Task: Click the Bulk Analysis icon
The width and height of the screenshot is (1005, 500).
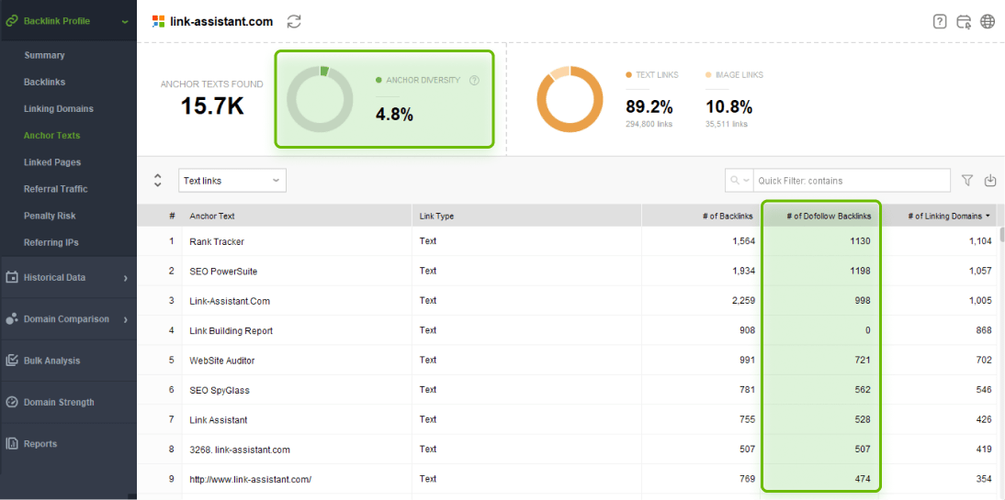Action: tap(12, 361)
